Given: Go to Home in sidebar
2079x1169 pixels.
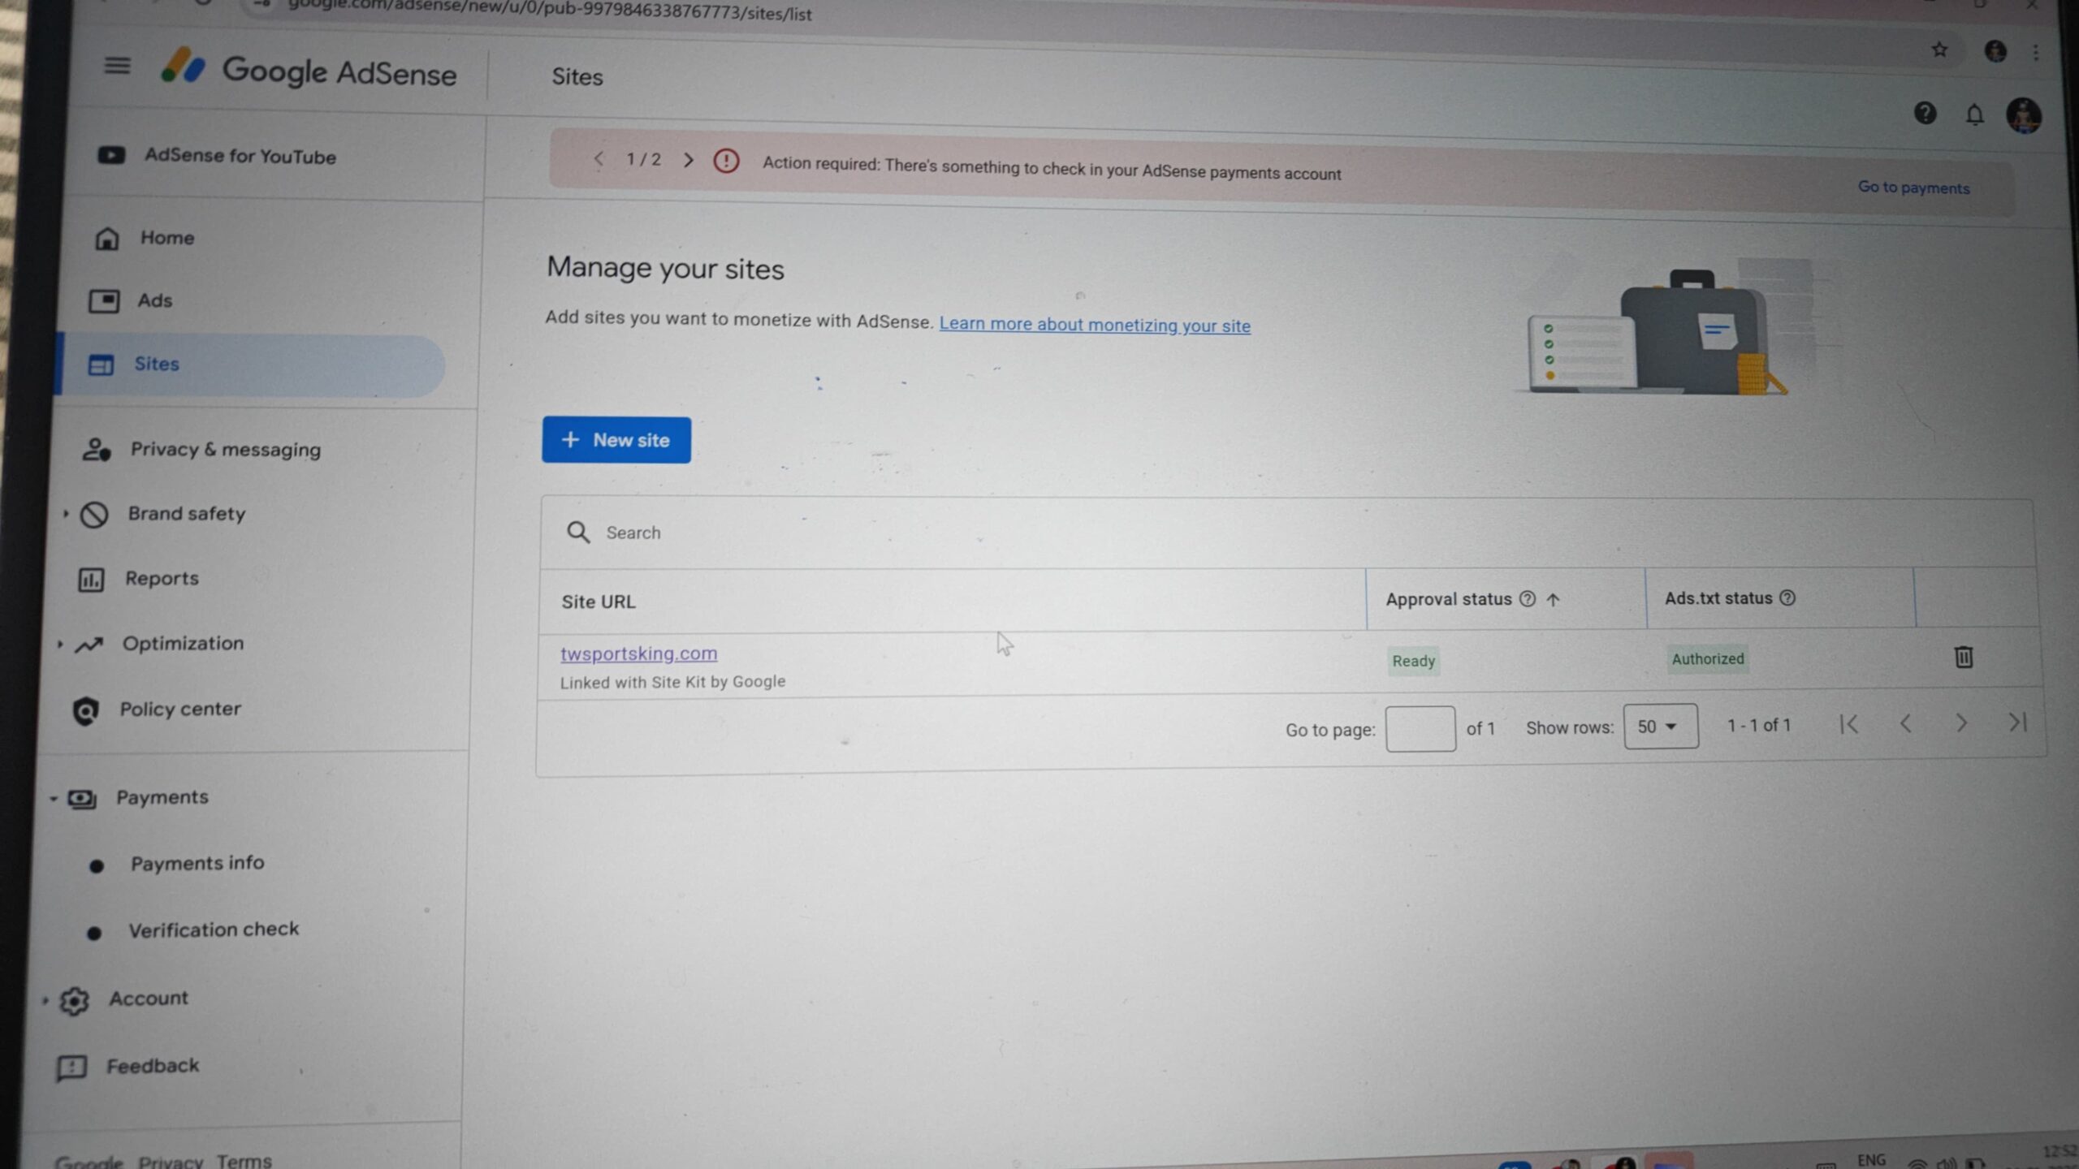Looking at the screenshot, I should click(x=167, y=237).
